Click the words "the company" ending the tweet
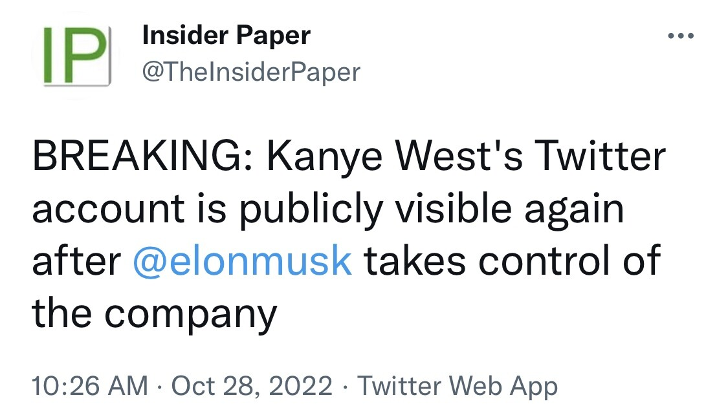The width and height of the screenshot is (728, 415). point(155,312)
